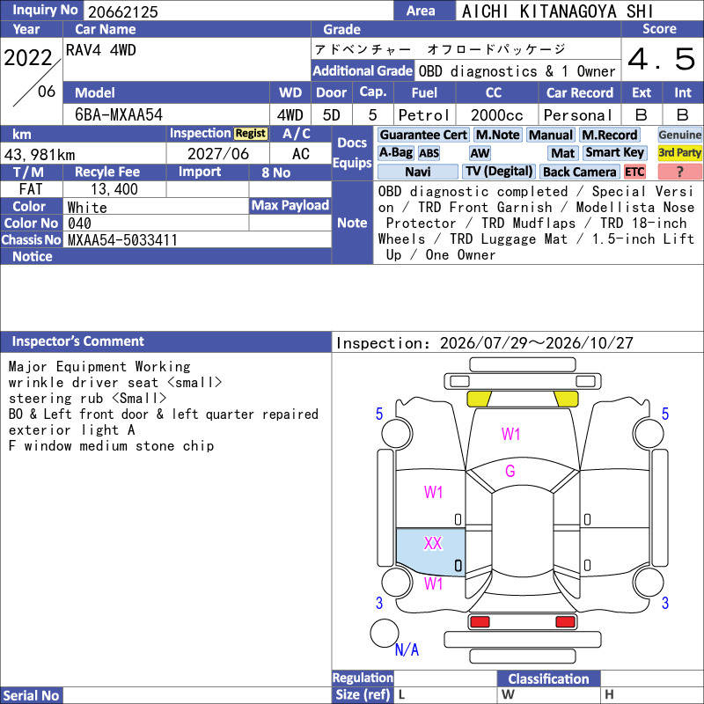Viewport: 704px width, 704px height.
Task: Click the red ETC badge
Action: 634,172
